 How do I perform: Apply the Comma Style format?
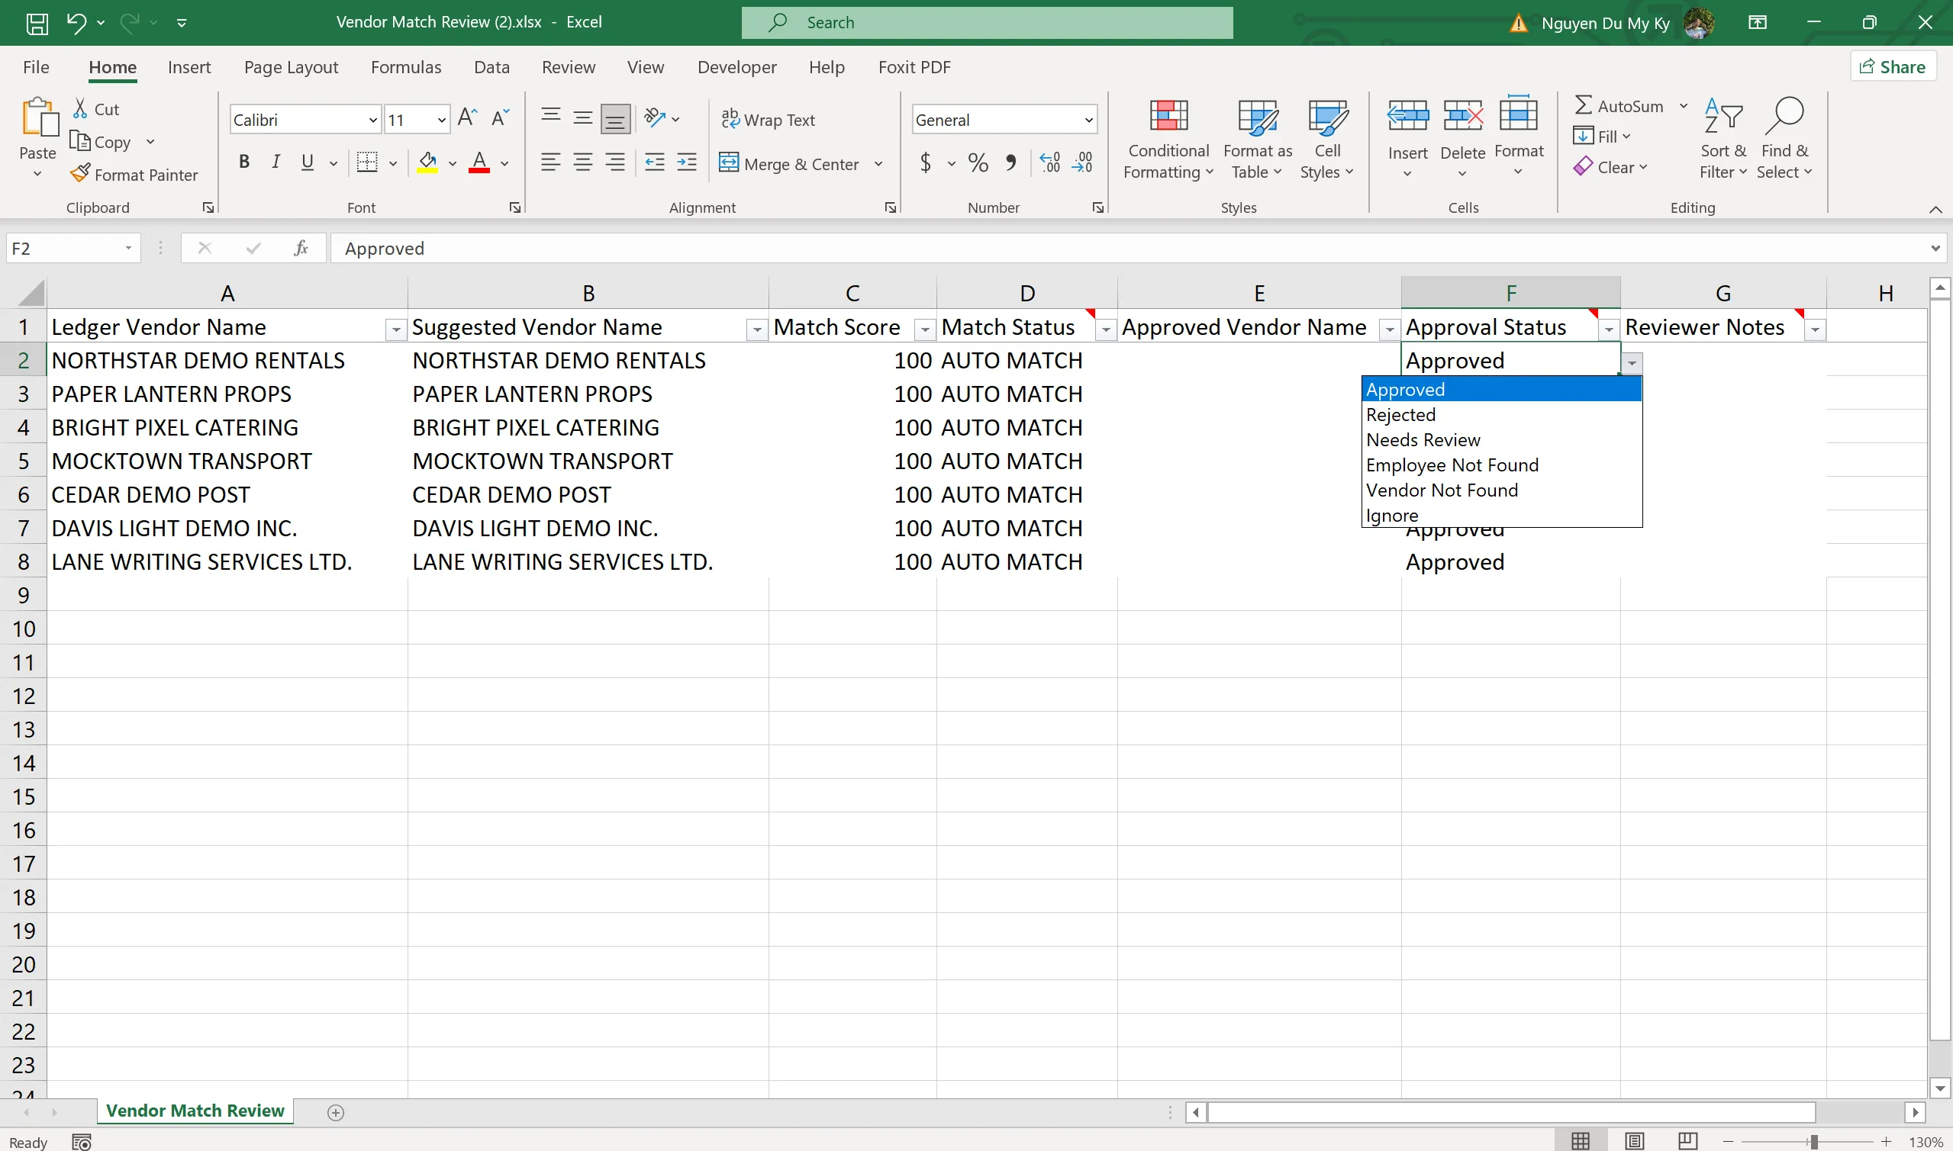click(x=1011, y=162)
